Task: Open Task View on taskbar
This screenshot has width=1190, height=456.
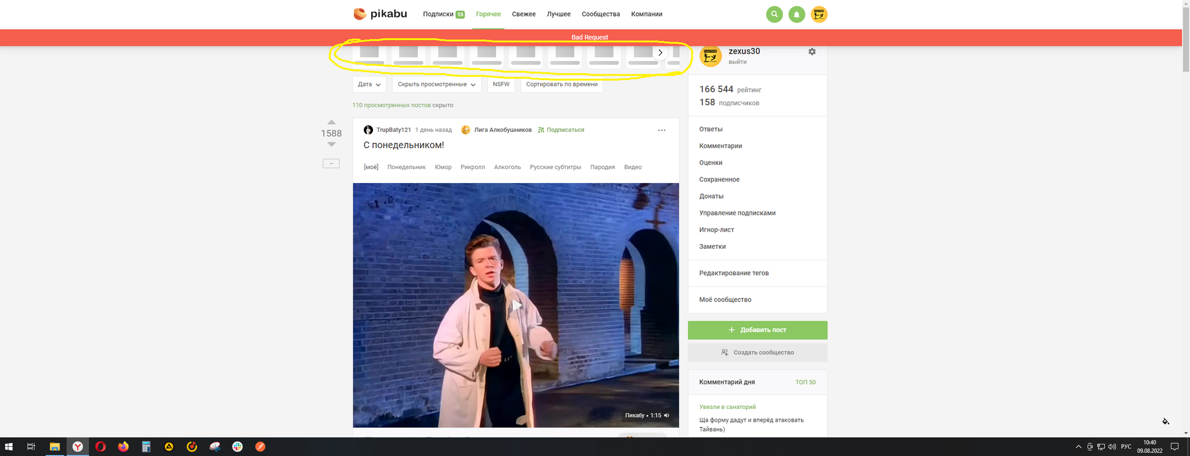Action: click(31, 447)
